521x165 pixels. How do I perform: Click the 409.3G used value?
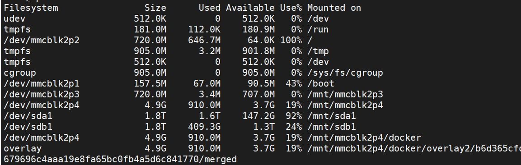coord(204,127)
